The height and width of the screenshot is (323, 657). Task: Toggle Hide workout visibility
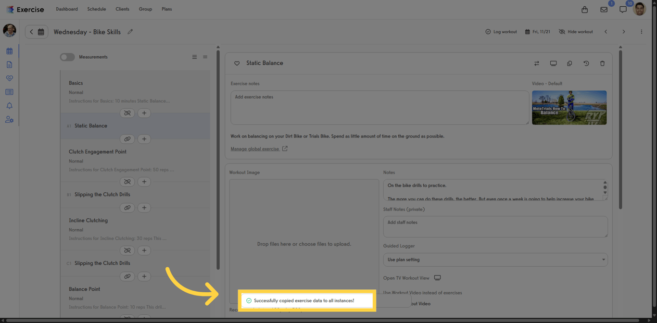pos(576,32)
